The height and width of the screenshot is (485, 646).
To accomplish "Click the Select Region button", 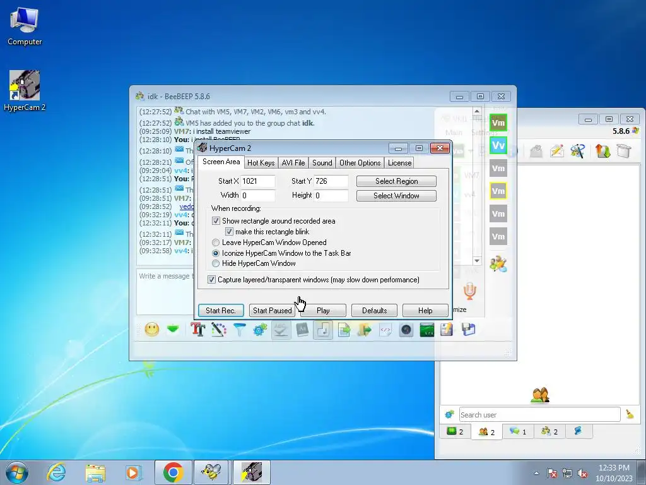I will click(x=396, y=181).
